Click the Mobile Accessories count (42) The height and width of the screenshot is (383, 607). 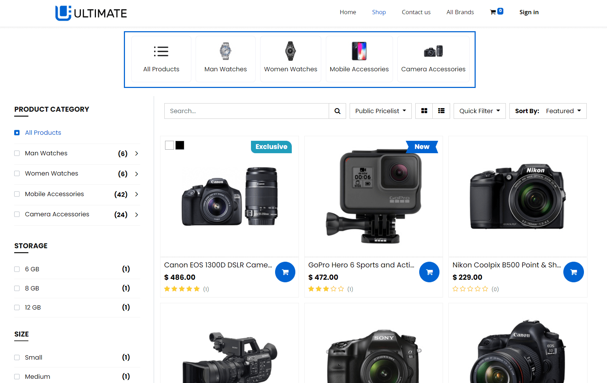click(121, 194)
